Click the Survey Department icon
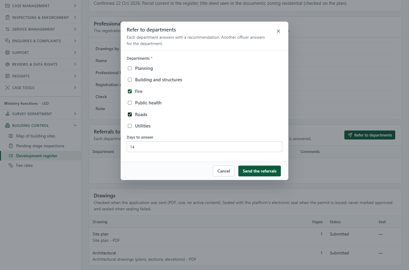The height and width of the screenshot is (270, 409). 7,114
